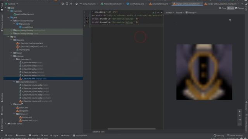Click gutter drawable preview icon on first item line
The height and width of the screenshot is (139, 248).
[87, 19]
